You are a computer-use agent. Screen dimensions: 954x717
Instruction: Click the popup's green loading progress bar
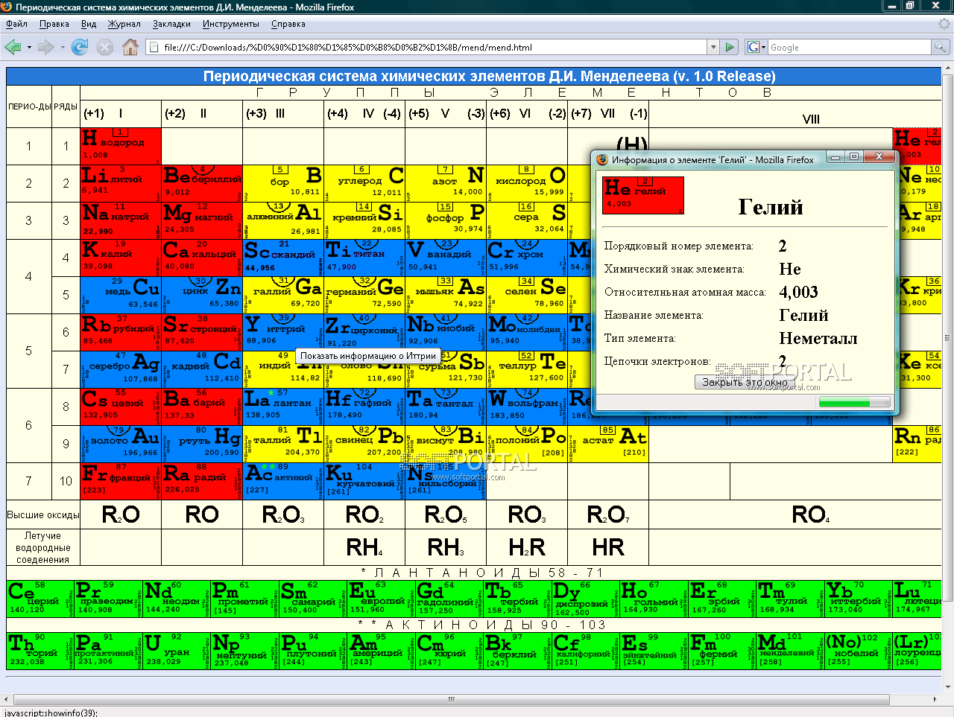tap(854, 402)
